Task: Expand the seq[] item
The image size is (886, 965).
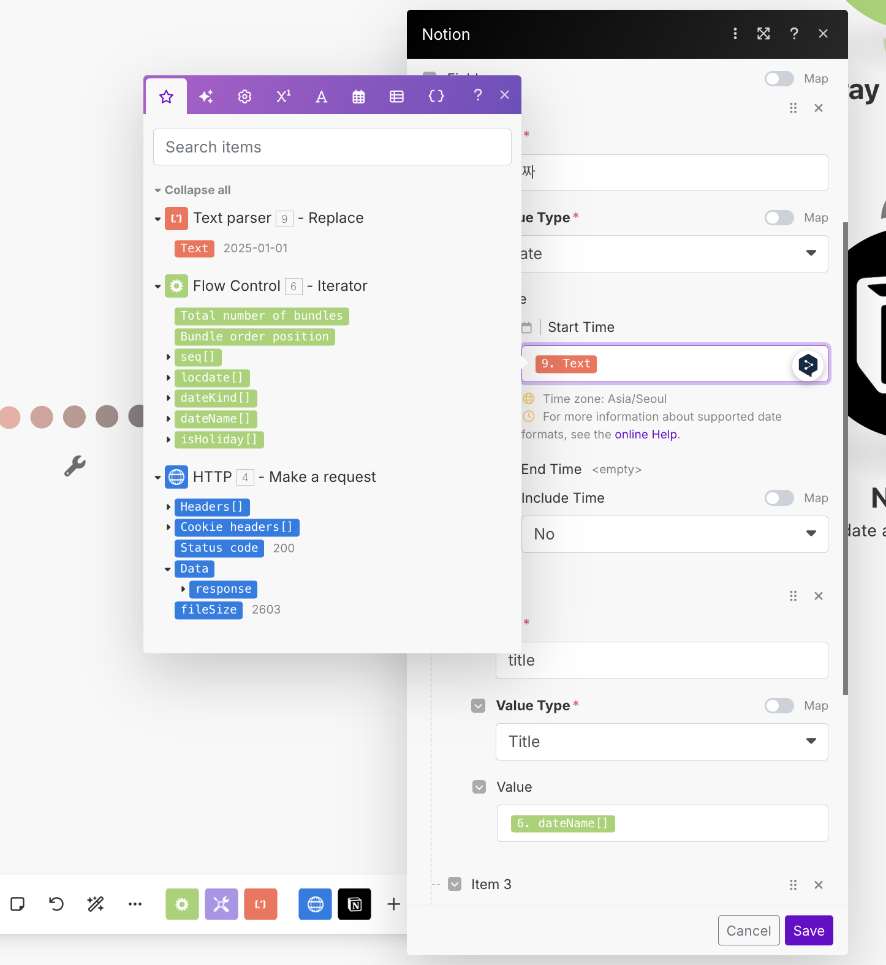Action: coord(168,357)
